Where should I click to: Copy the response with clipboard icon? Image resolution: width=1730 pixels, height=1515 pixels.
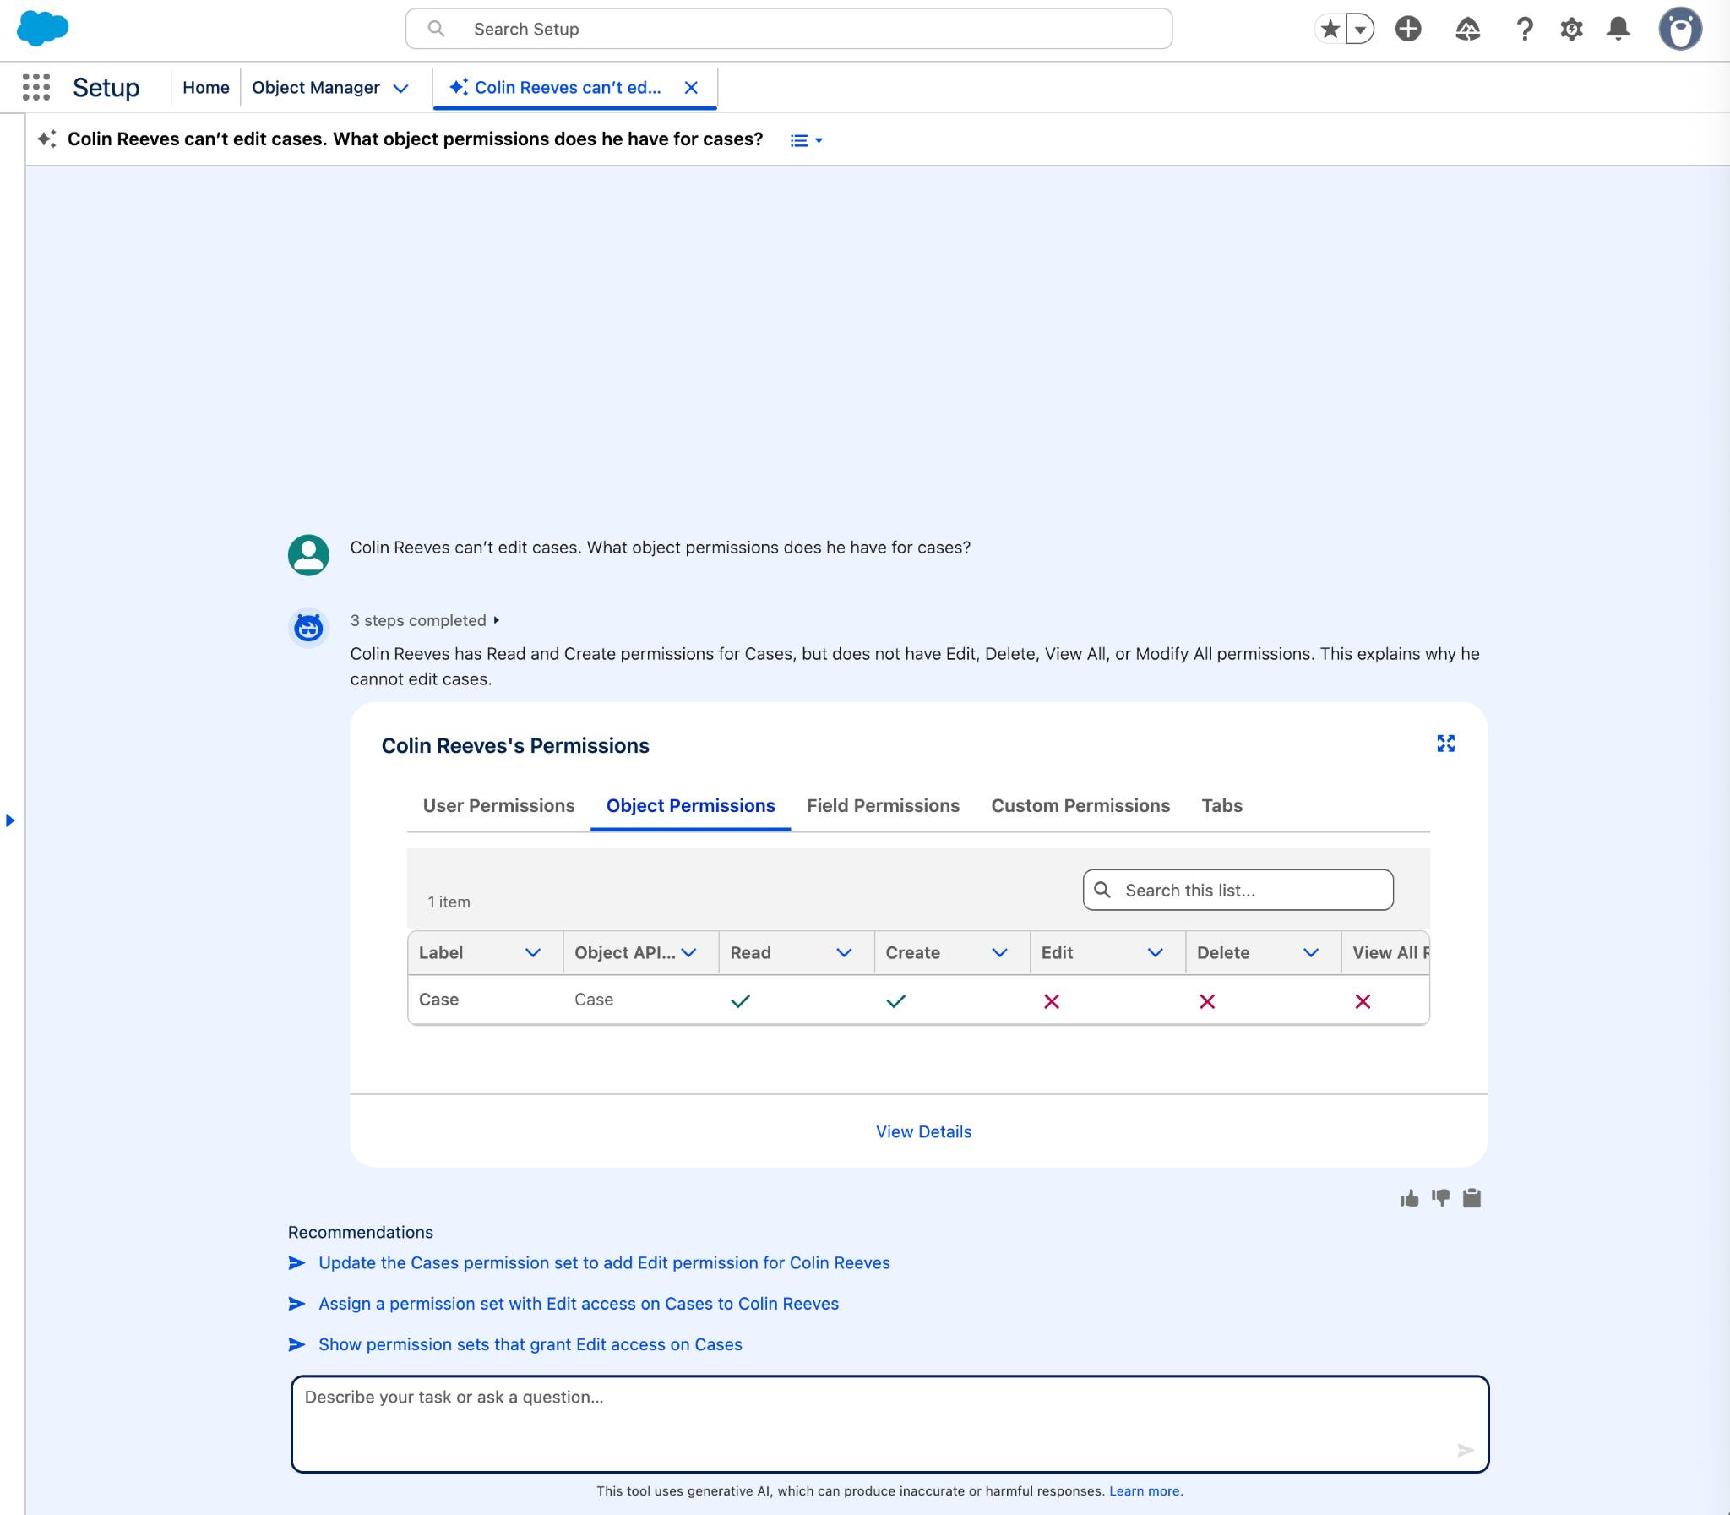pos(1472,1198)
